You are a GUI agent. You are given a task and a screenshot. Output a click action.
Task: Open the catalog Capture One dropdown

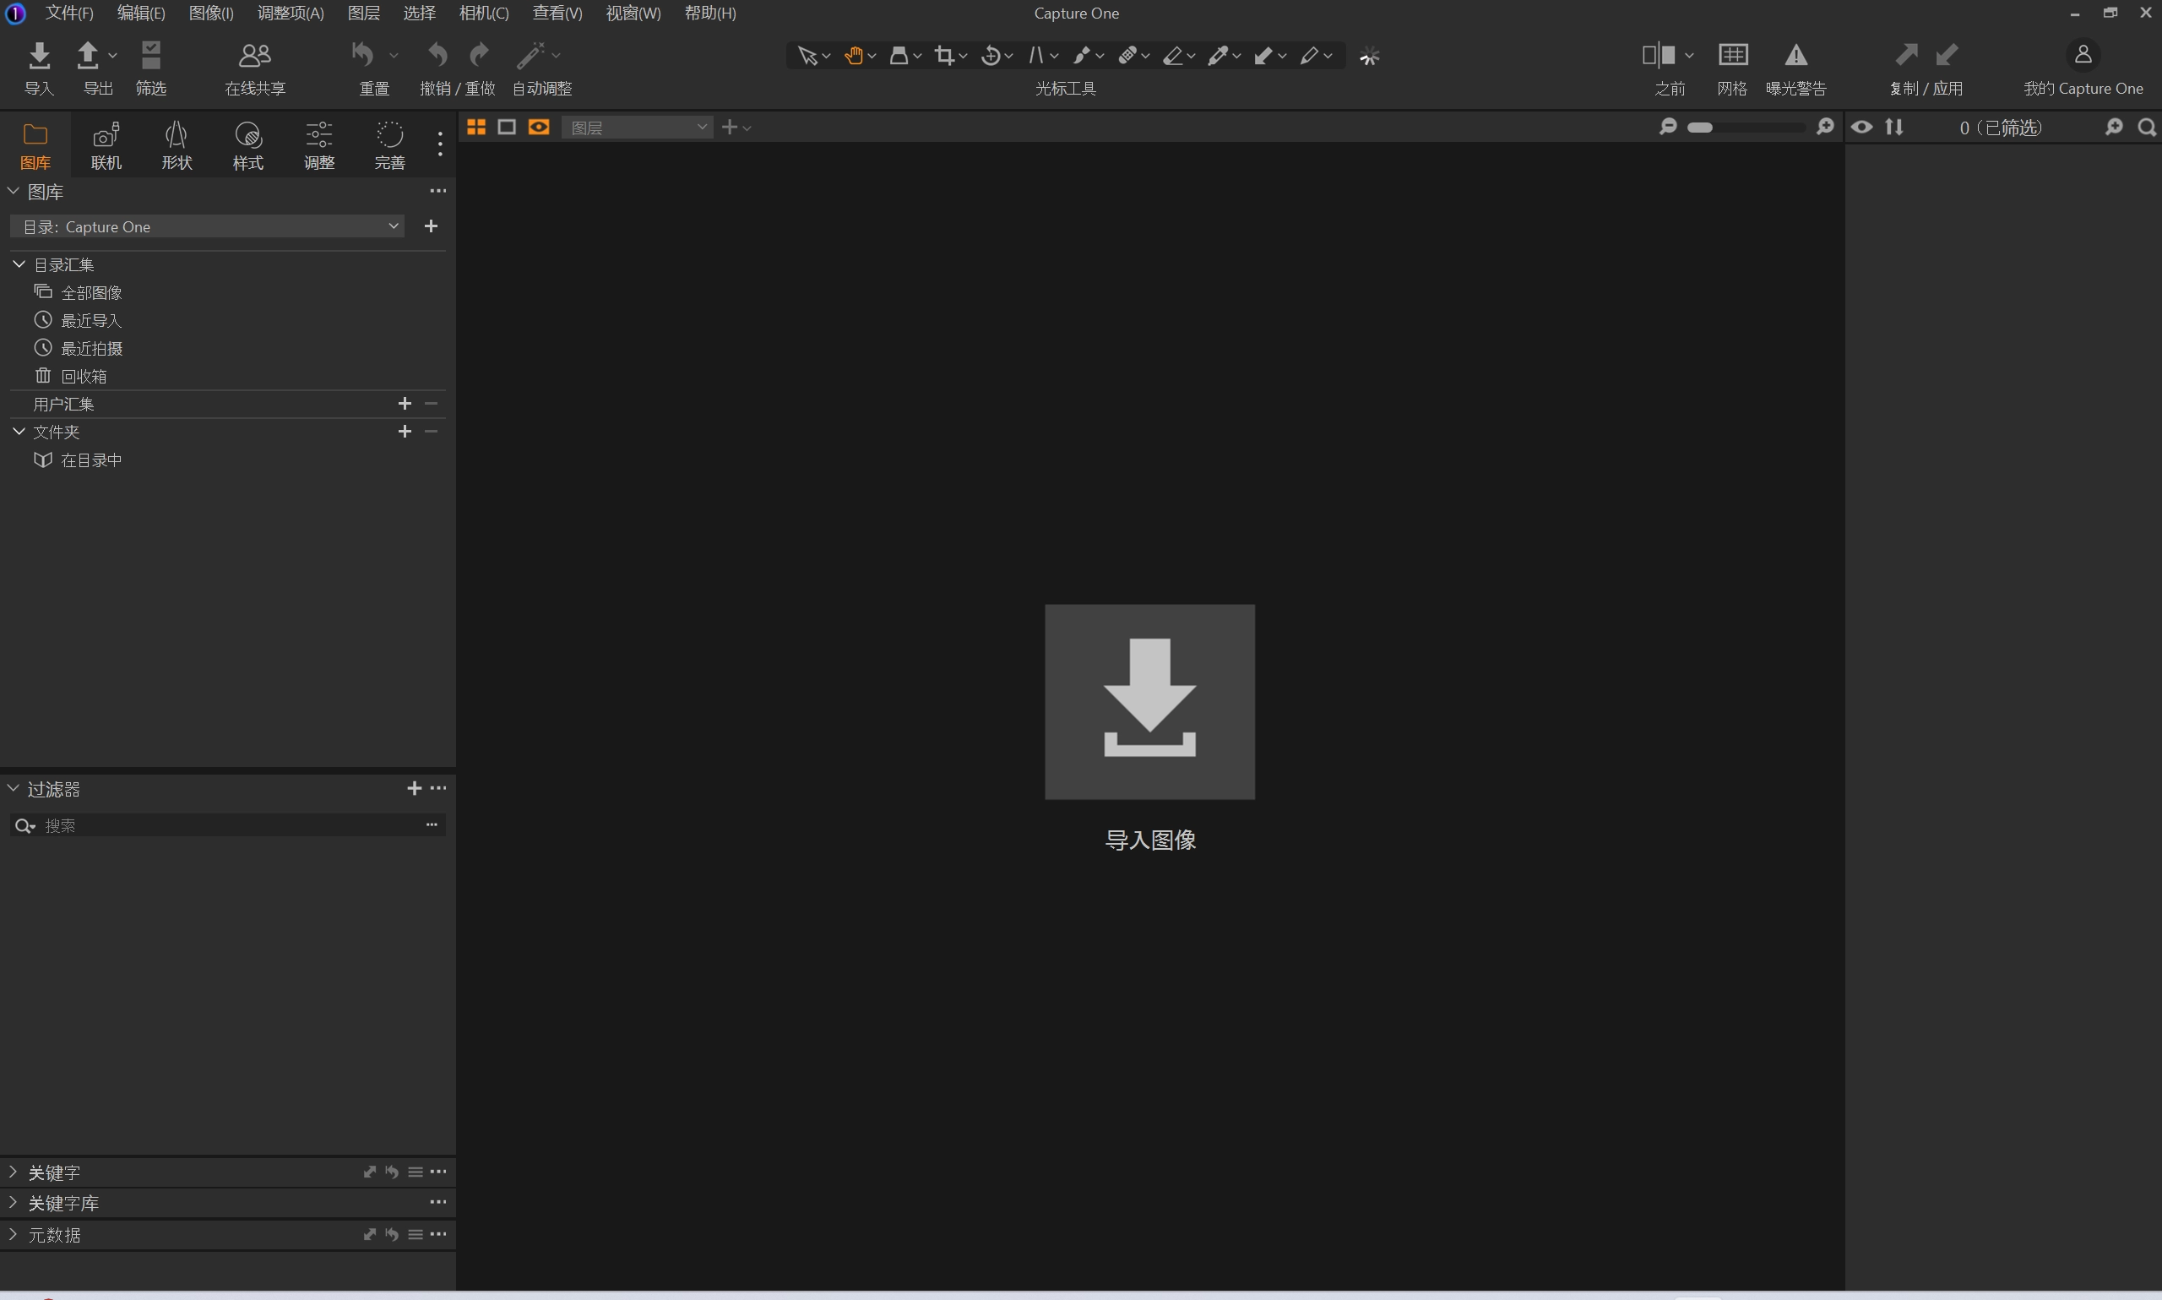click(x=208, y=227)
